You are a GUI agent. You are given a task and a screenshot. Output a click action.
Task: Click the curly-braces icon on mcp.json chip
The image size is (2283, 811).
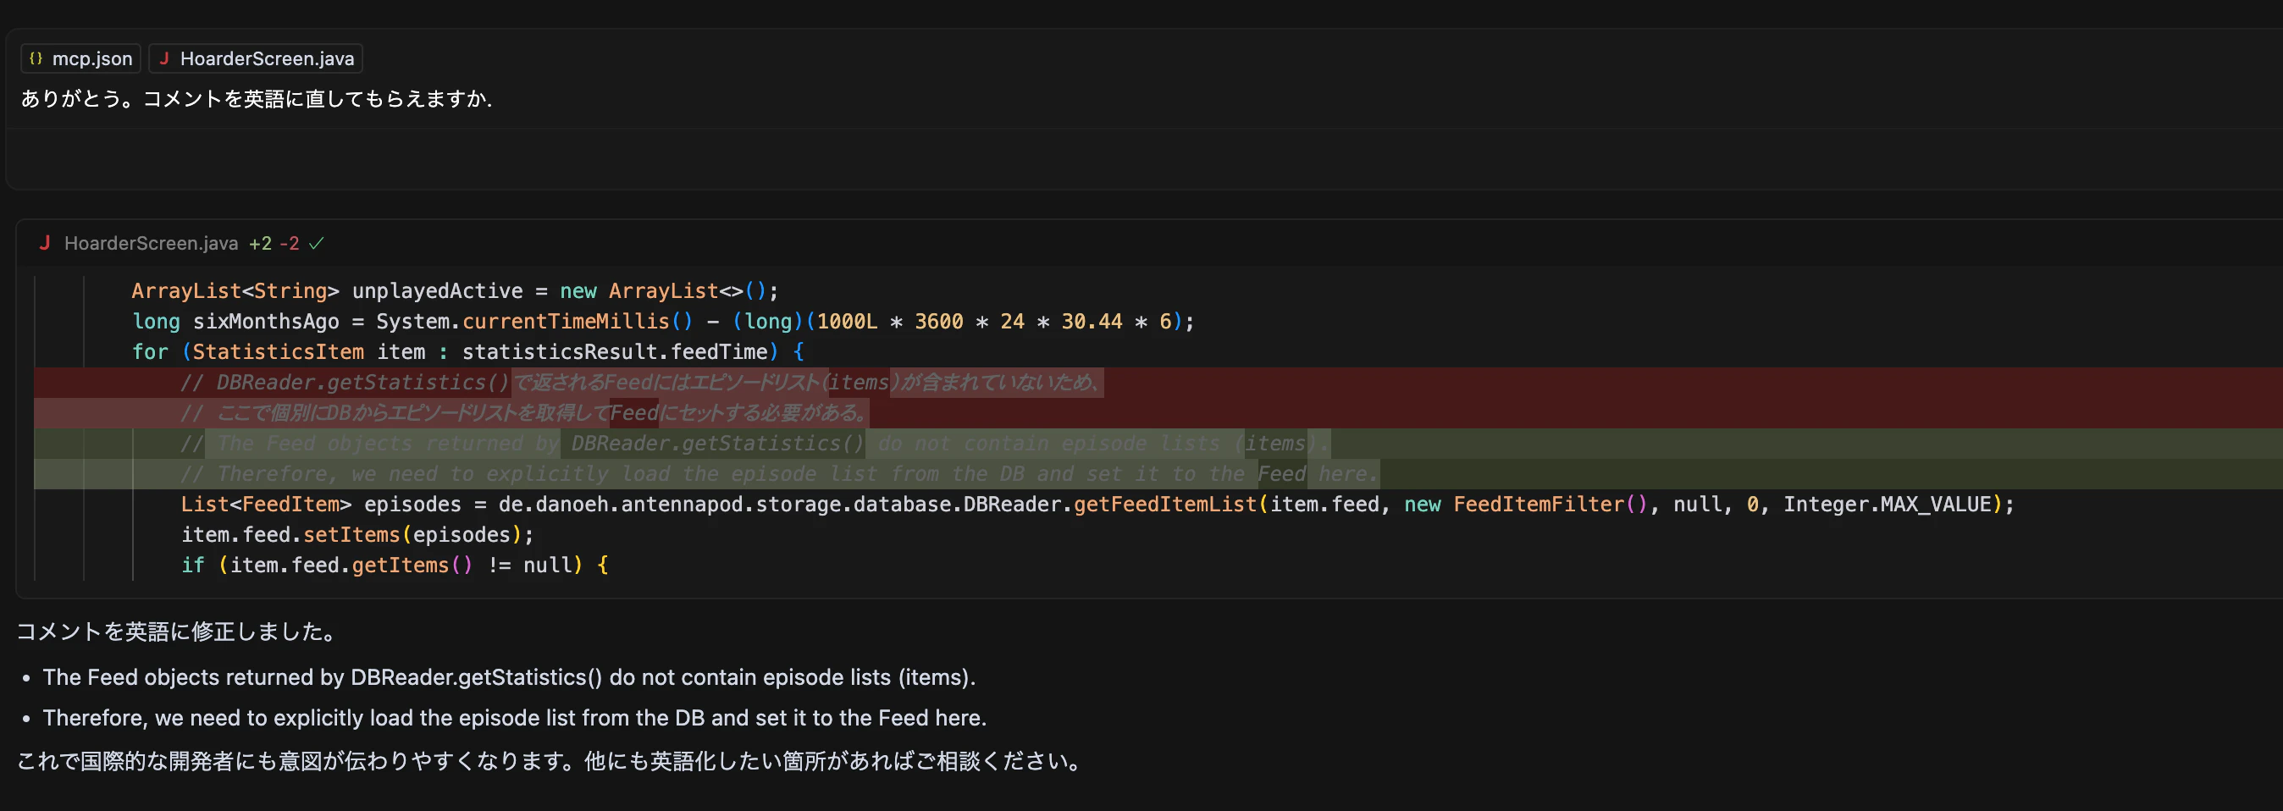(x=36, y=58)
